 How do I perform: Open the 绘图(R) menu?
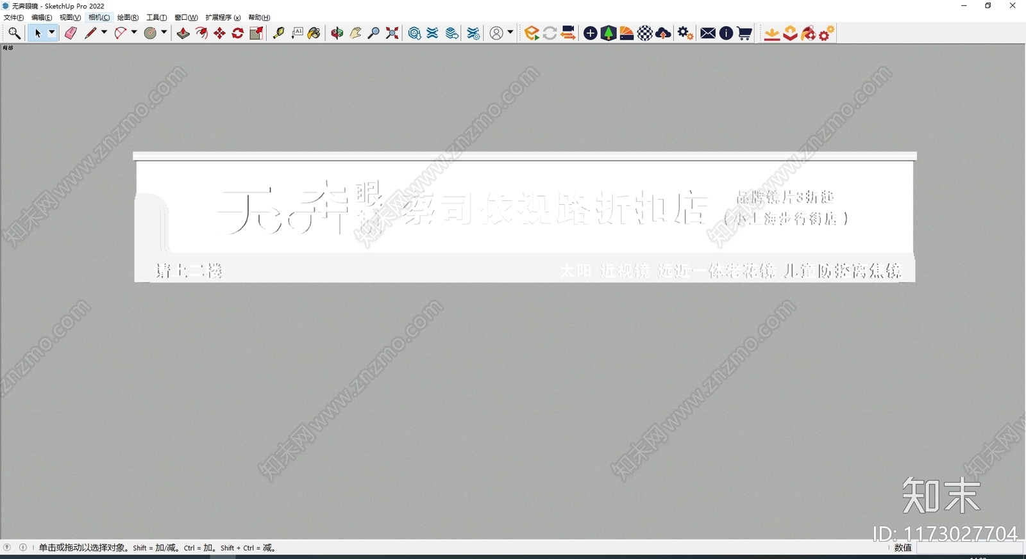click(x=128, y=17)
